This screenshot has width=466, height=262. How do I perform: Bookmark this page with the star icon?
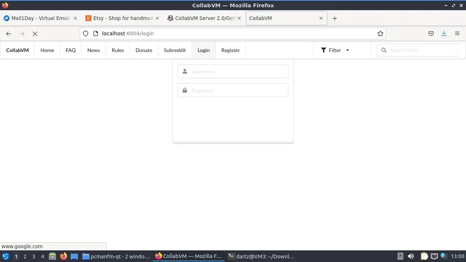point(380,33)
